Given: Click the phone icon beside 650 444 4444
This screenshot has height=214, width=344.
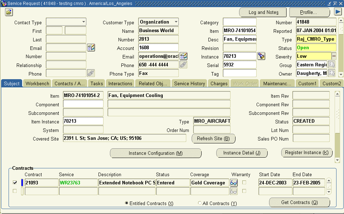Looking at the screenshot, I should tap(183, 65).
